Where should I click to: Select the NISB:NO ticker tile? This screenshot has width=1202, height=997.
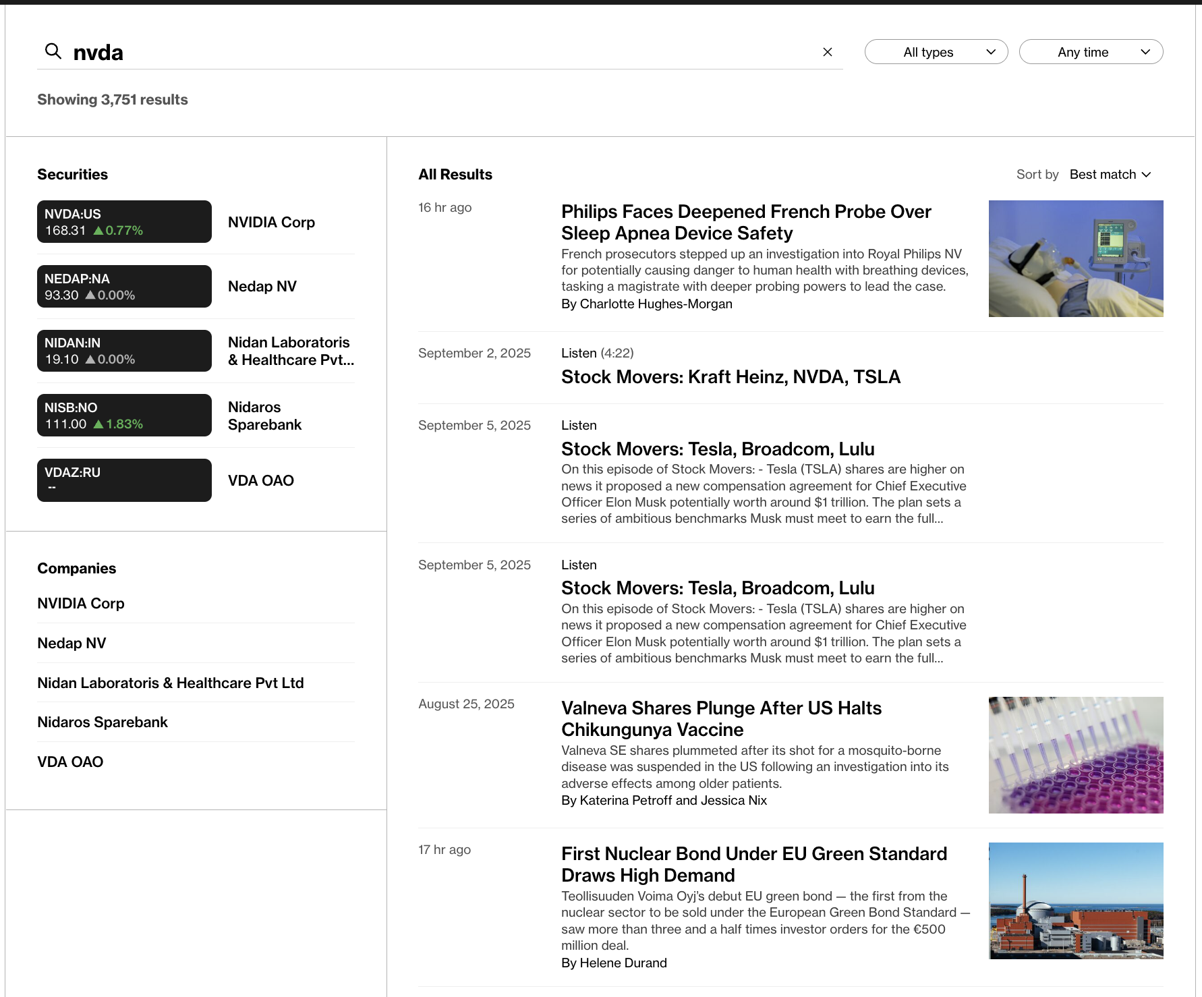[x=124, y=416]
